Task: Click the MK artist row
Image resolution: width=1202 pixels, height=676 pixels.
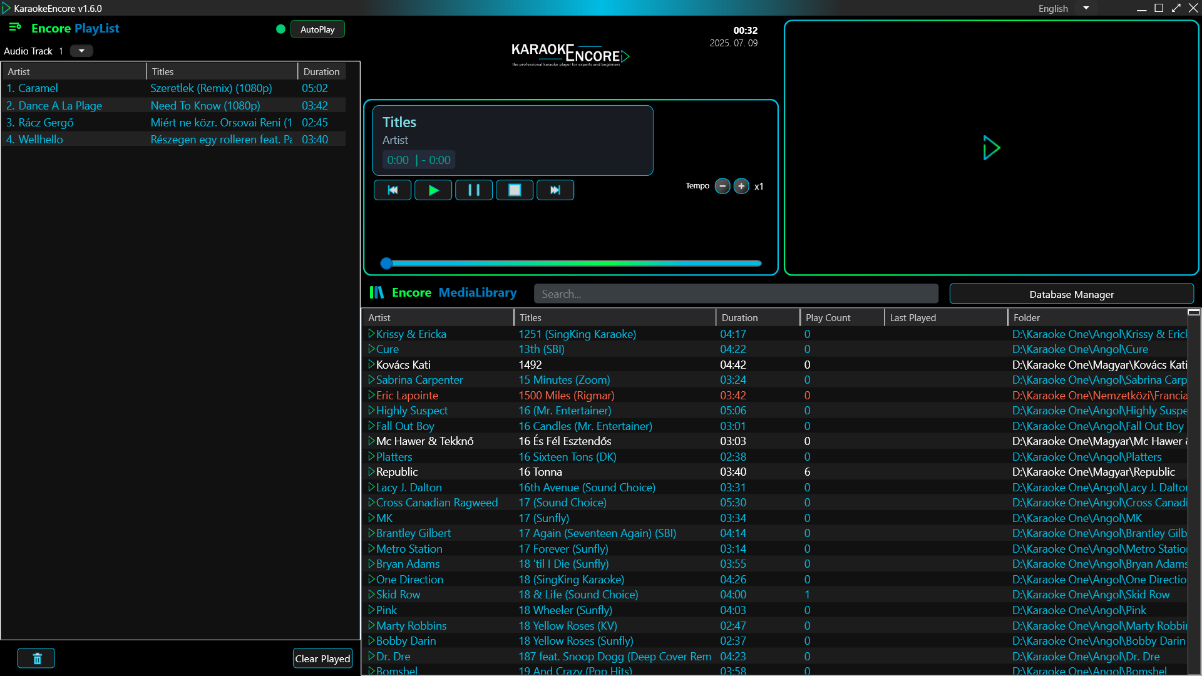Action: [384, 518]
